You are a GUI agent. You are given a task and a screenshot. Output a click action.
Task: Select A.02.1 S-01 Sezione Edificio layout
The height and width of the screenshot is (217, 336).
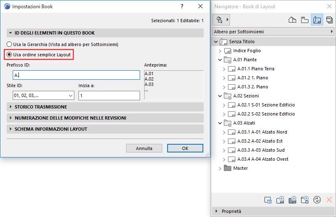(266, 105)
